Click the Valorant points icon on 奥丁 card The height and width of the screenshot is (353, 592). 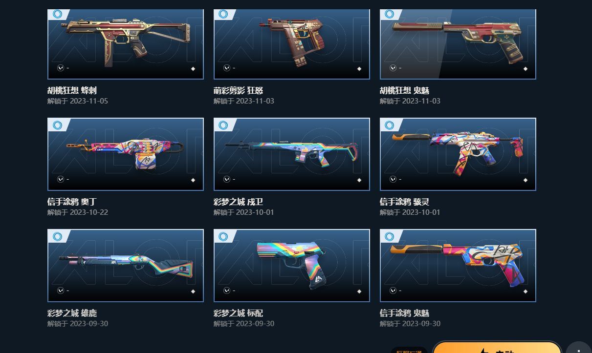pyautogui.click(x=61, y=179)
